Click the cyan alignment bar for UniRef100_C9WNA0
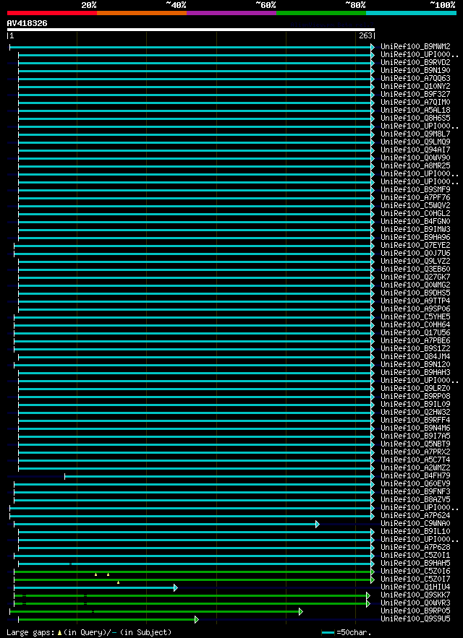Screen dimensions: 463x638 pos(165,524)
